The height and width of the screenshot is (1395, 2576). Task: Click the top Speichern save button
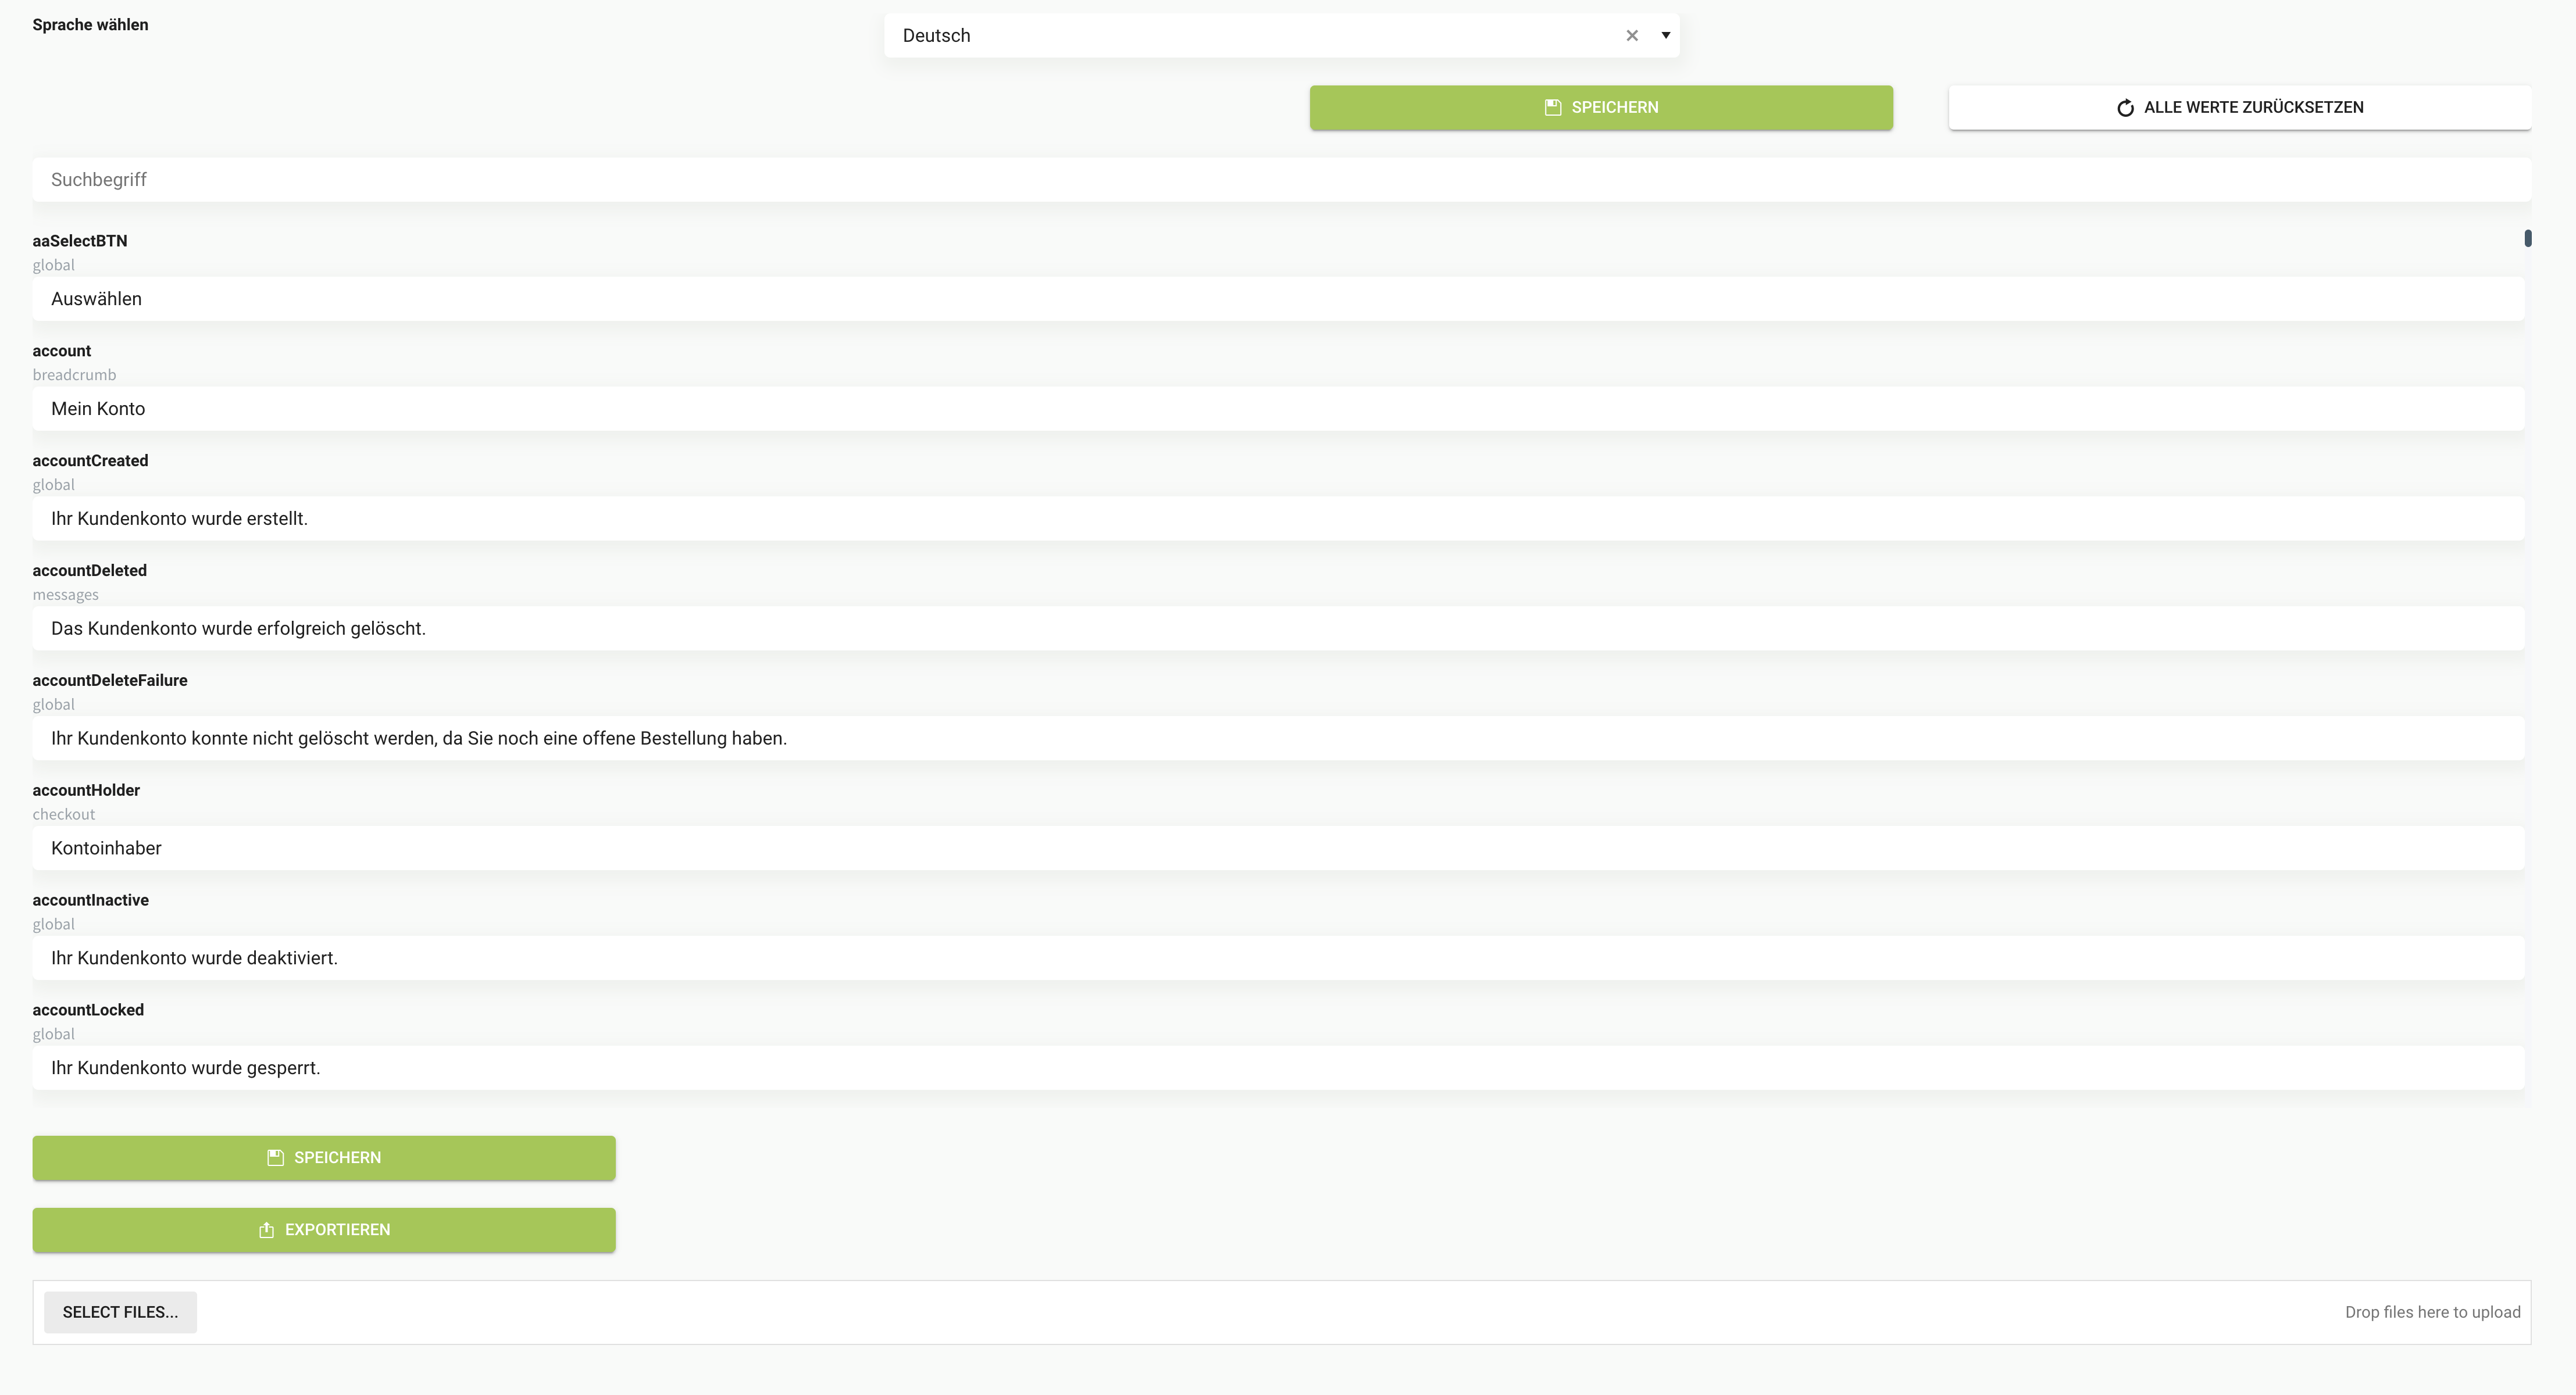tap(1601, 108)
